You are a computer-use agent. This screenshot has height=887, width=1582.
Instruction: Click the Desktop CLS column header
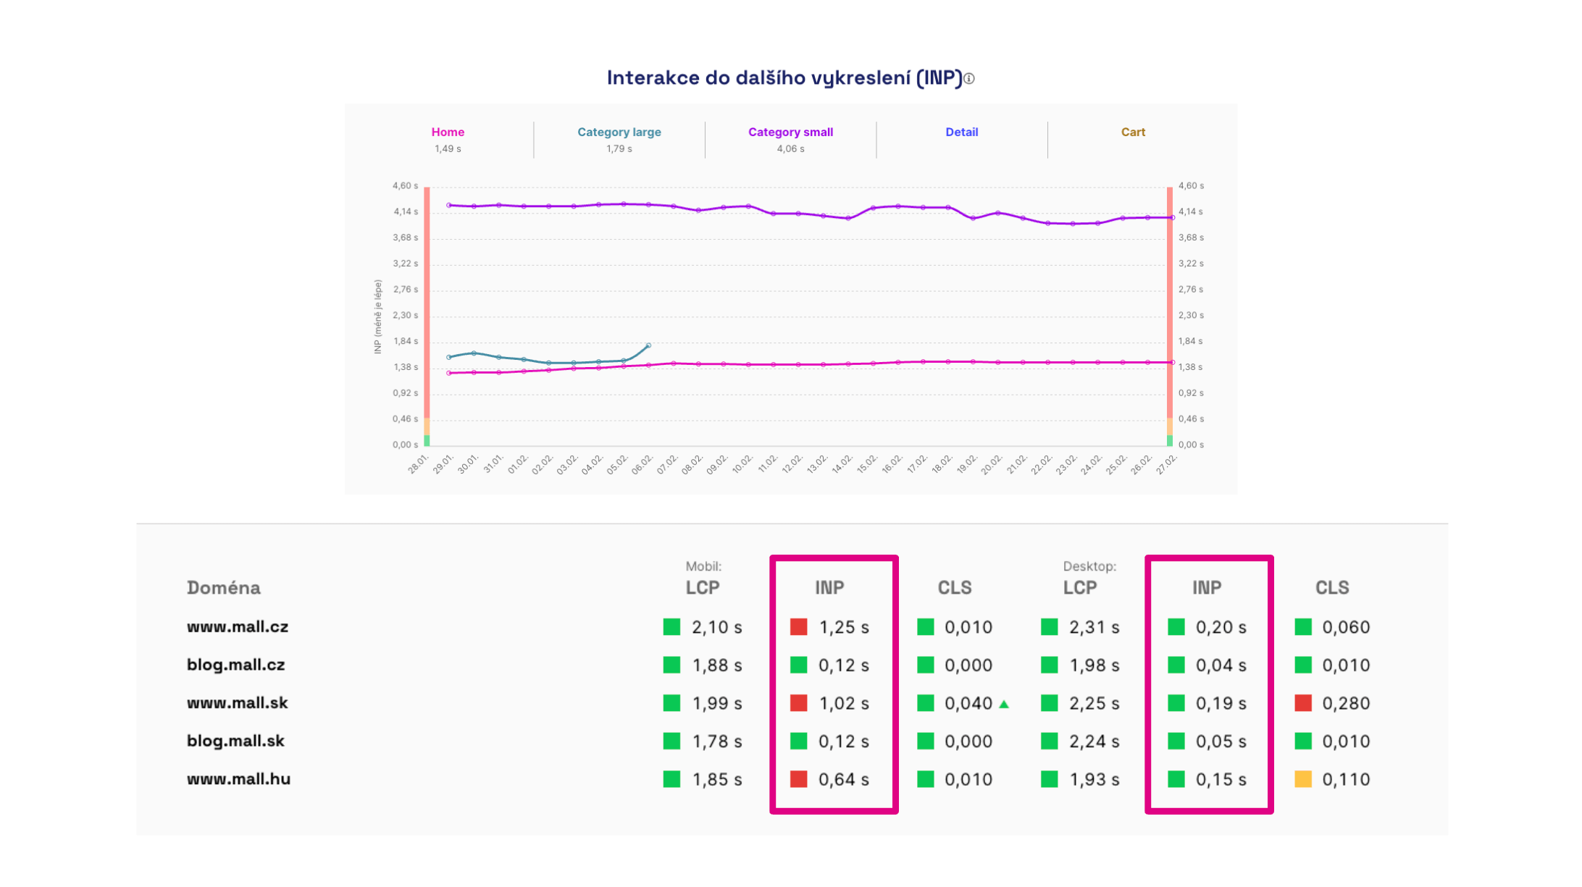(x=1332, y=588)
